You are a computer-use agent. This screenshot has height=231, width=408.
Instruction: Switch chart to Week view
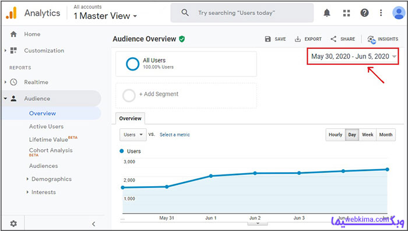click(368, 135)
